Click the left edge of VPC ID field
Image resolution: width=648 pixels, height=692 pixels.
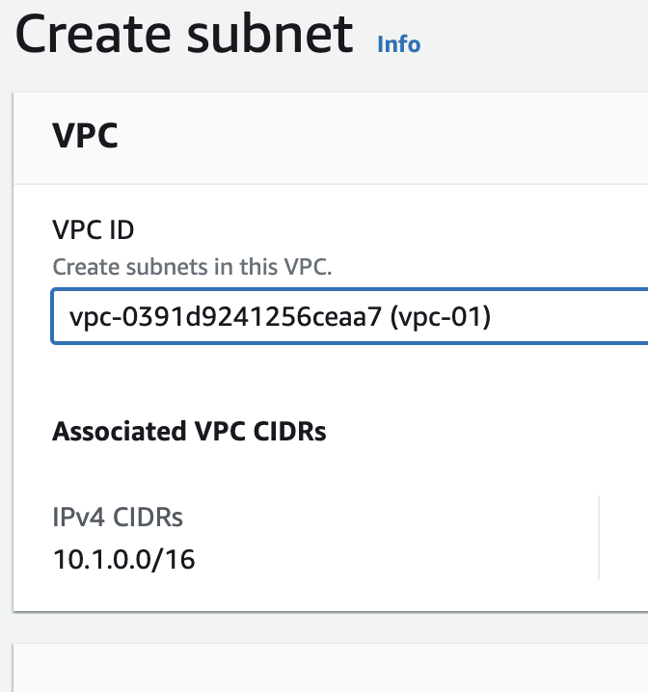[58, 316]
